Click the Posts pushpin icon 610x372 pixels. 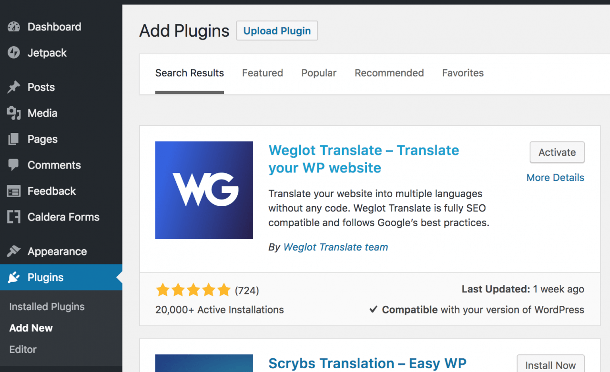tap(14, 87)
